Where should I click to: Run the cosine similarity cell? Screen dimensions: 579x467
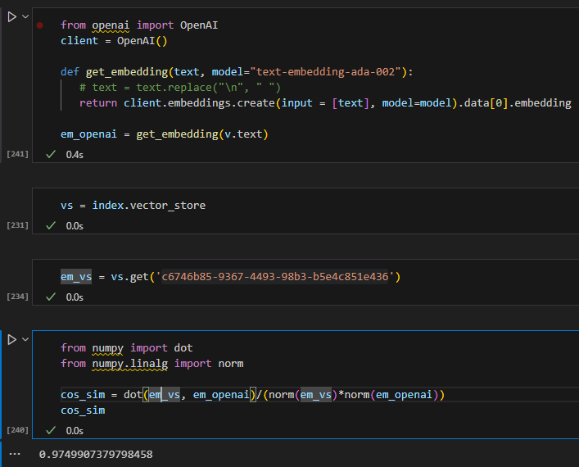pyautogui.click(x=11, y=339)
